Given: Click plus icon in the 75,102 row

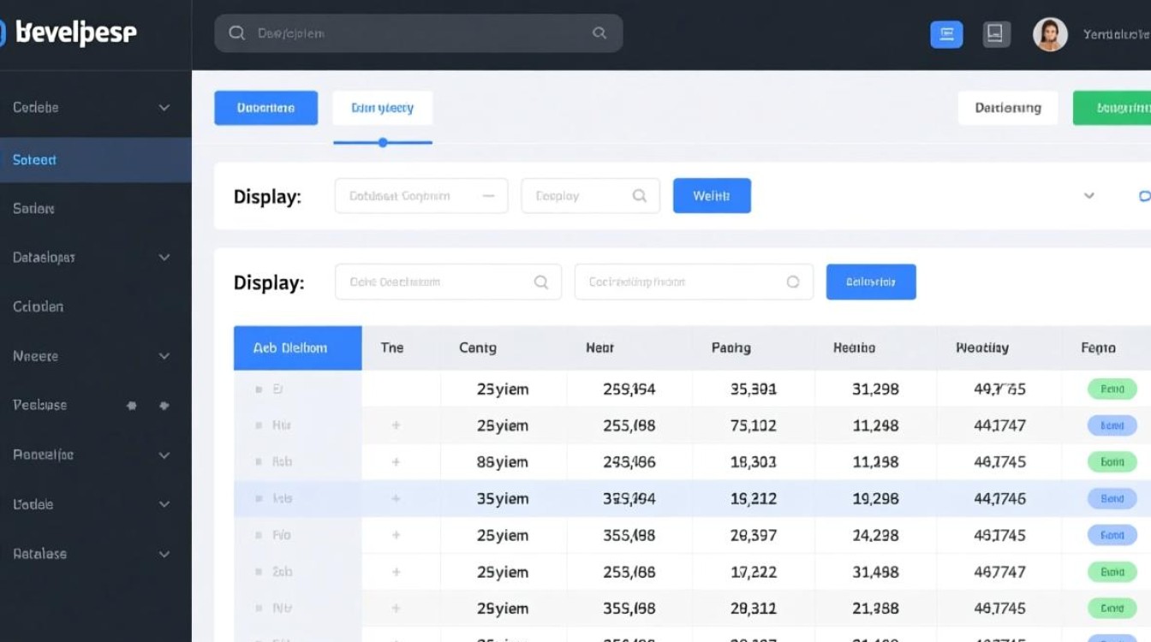Looking at the screenshot, I should pos(396,425).
